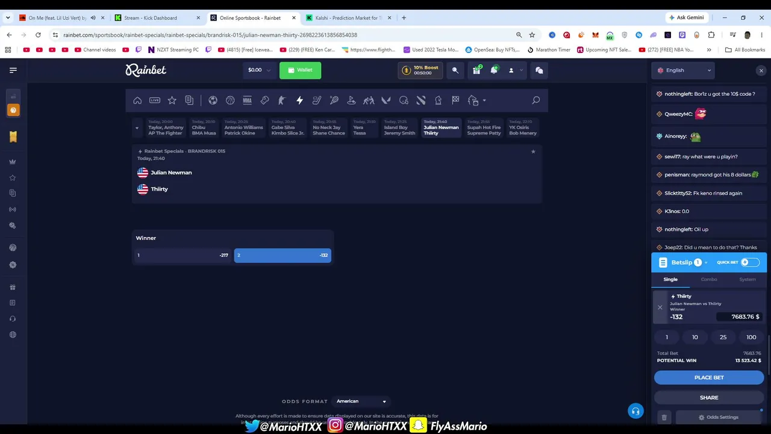Select the checkered racing flag icon
The width and height of the screenshot is (771, 434).
pos(455,100)
